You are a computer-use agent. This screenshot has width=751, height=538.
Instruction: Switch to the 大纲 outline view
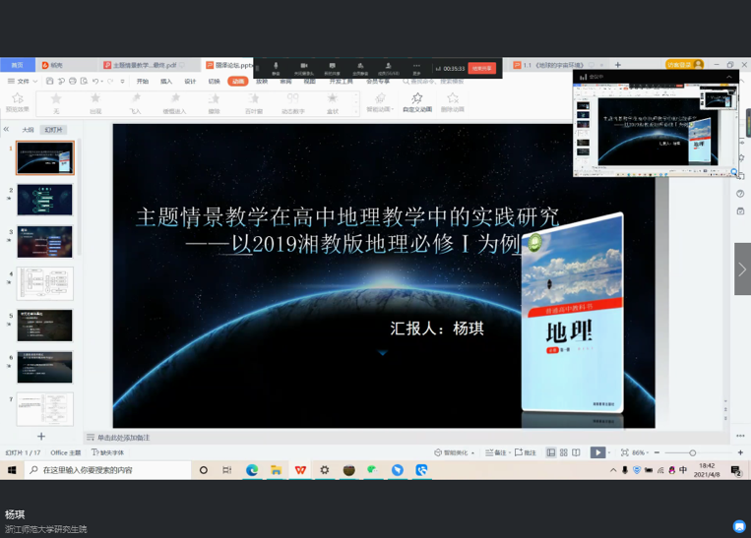tap(28, 130)
